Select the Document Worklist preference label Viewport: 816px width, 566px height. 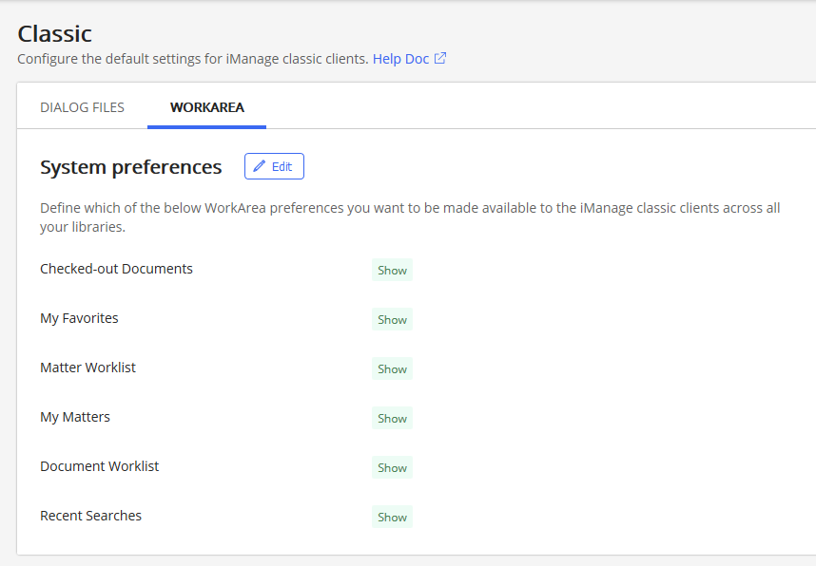point(99,466)
